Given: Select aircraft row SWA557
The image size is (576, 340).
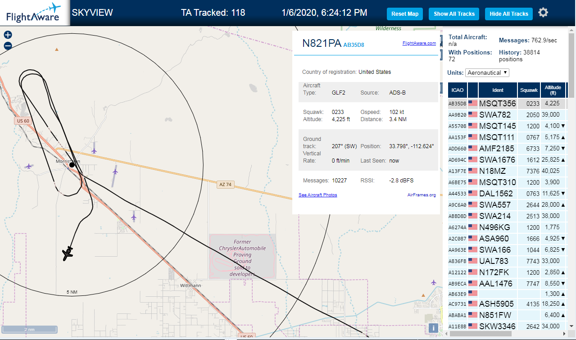Looking at the screenshot, I should (508, 205).
